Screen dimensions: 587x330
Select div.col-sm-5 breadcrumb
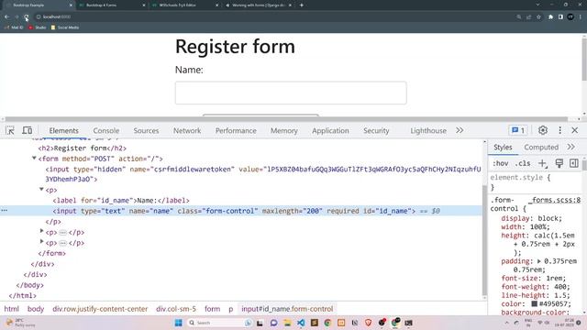point(176,309)
